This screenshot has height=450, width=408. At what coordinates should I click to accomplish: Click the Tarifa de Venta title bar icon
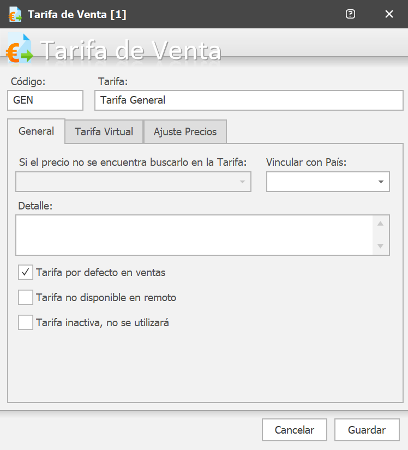pos(15,14)
